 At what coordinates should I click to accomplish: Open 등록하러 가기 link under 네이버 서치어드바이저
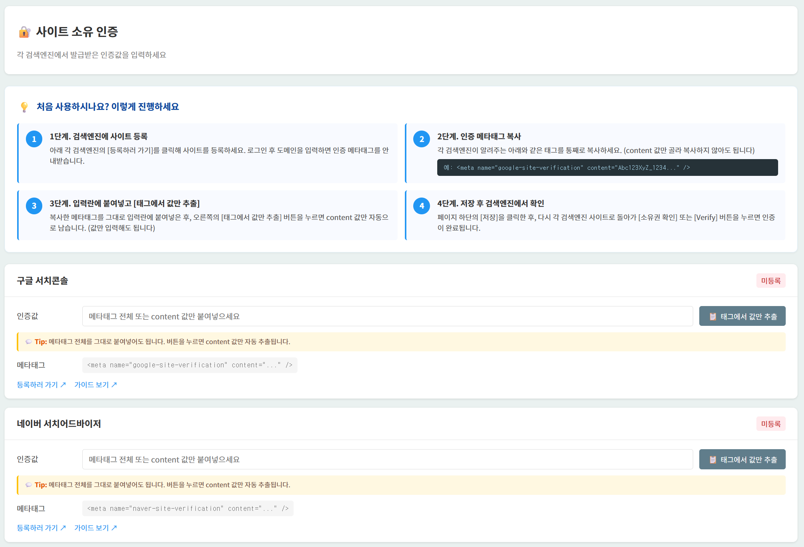coord(41,528)
